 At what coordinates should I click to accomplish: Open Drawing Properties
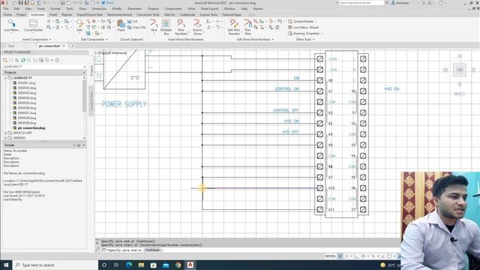tap(304, 33)
